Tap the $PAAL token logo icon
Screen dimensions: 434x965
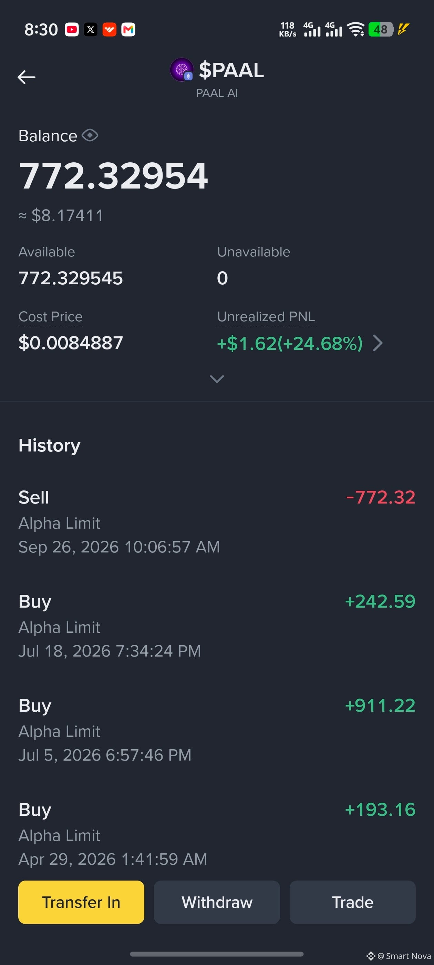click(182, 70)
